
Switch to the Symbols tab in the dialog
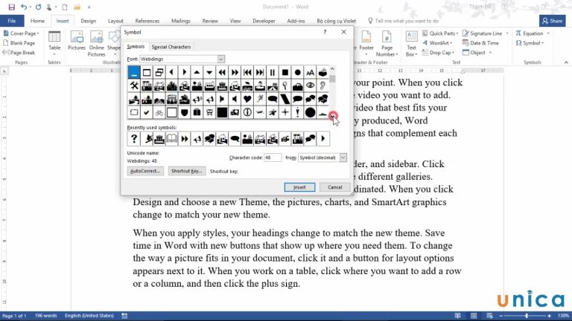click(136, 47)
